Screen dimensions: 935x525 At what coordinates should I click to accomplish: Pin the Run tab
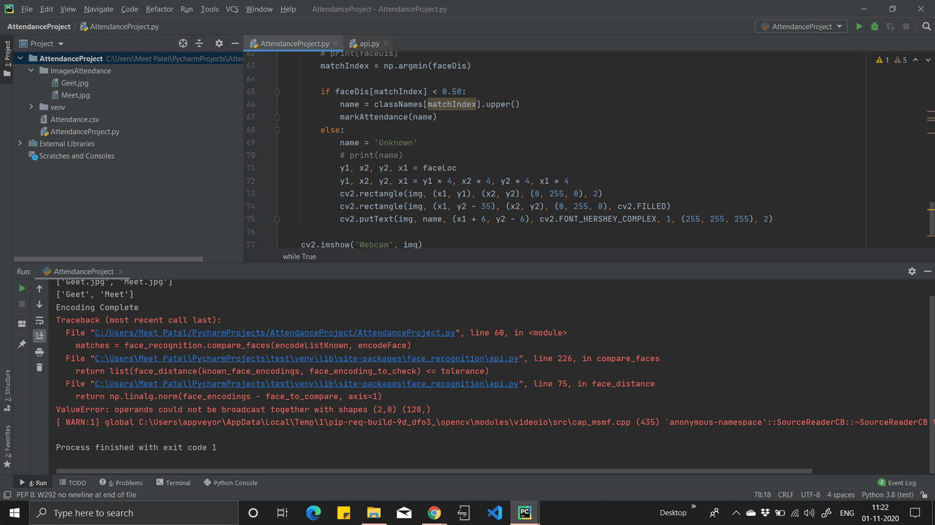click(x=21, y=344)
